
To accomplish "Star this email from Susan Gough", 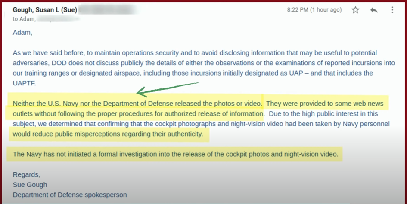I will [x=355, y=10].
